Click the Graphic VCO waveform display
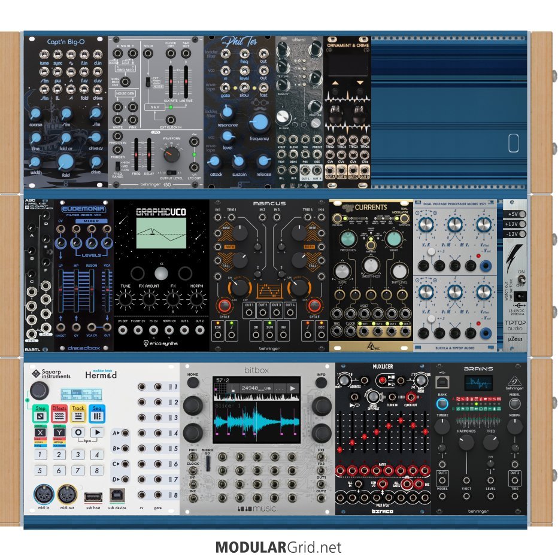558x560 pixels. pyautogui.click(x=161, y=233)
